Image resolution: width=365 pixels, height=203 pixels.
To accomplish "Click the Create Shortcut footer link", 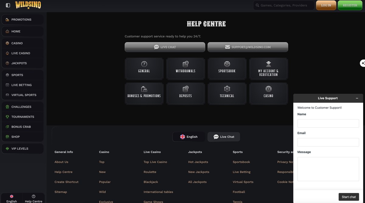I will (x=67, y=182).
